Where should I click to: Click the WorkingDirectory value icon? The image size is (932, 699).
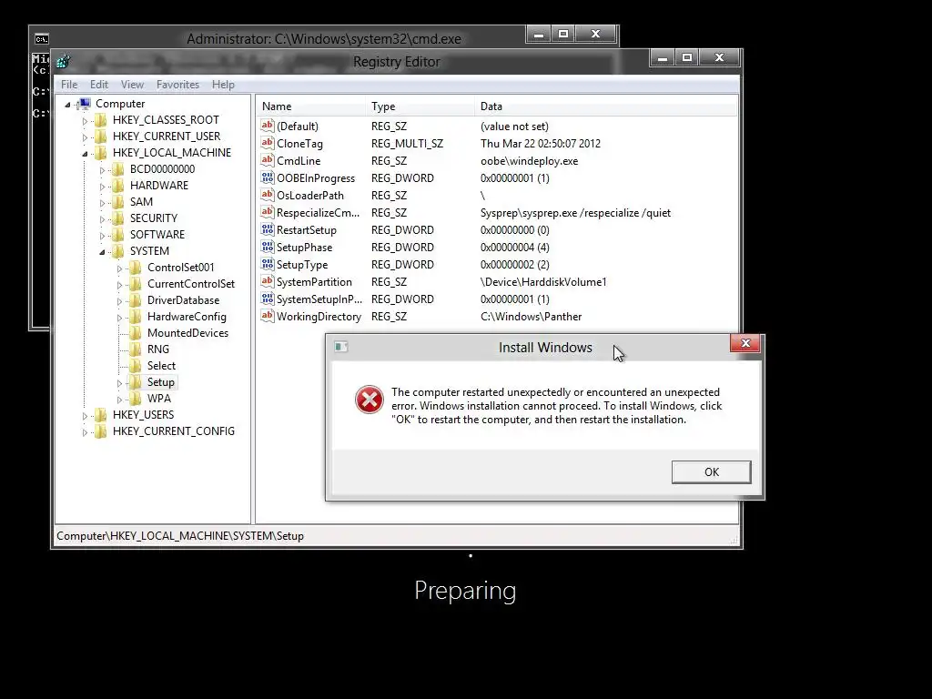pyautogui.click(x=268, y=315)
